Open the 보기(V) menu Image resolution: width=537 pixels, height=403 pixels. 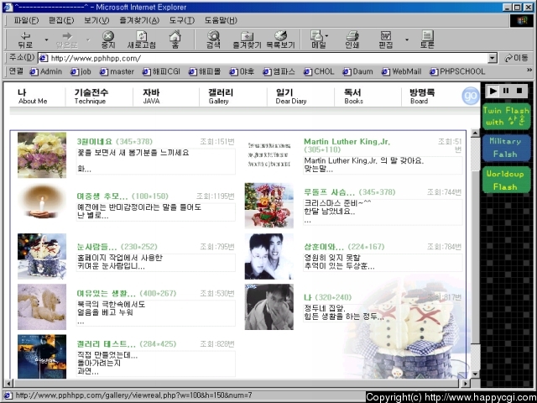96,20
